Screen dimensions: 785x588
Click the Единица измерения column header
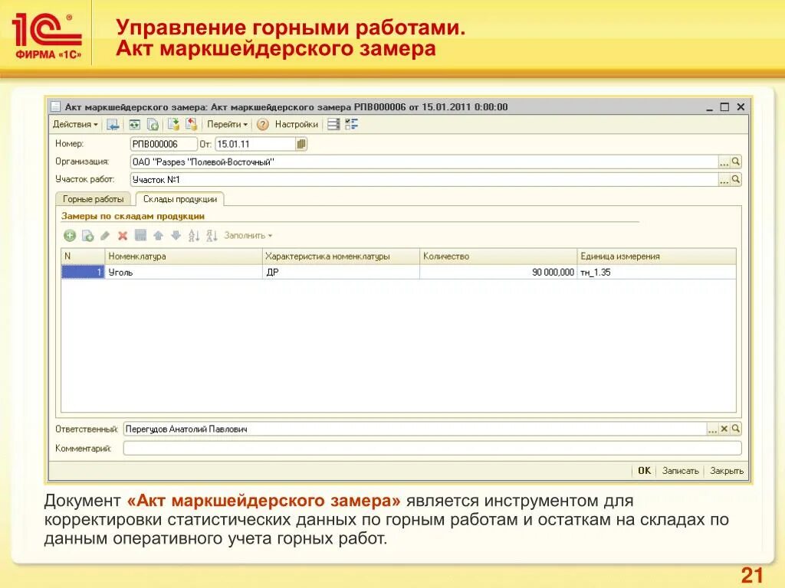click(x=657, y=256)
